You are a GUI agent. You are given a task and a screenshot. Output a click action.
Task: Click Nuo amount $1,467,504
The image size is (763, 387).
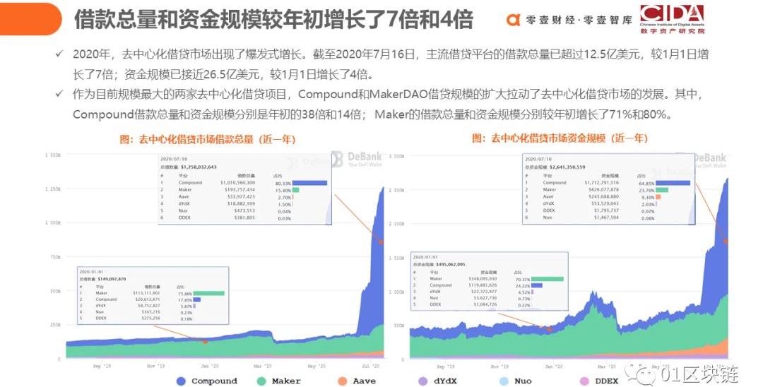[606, 218]
